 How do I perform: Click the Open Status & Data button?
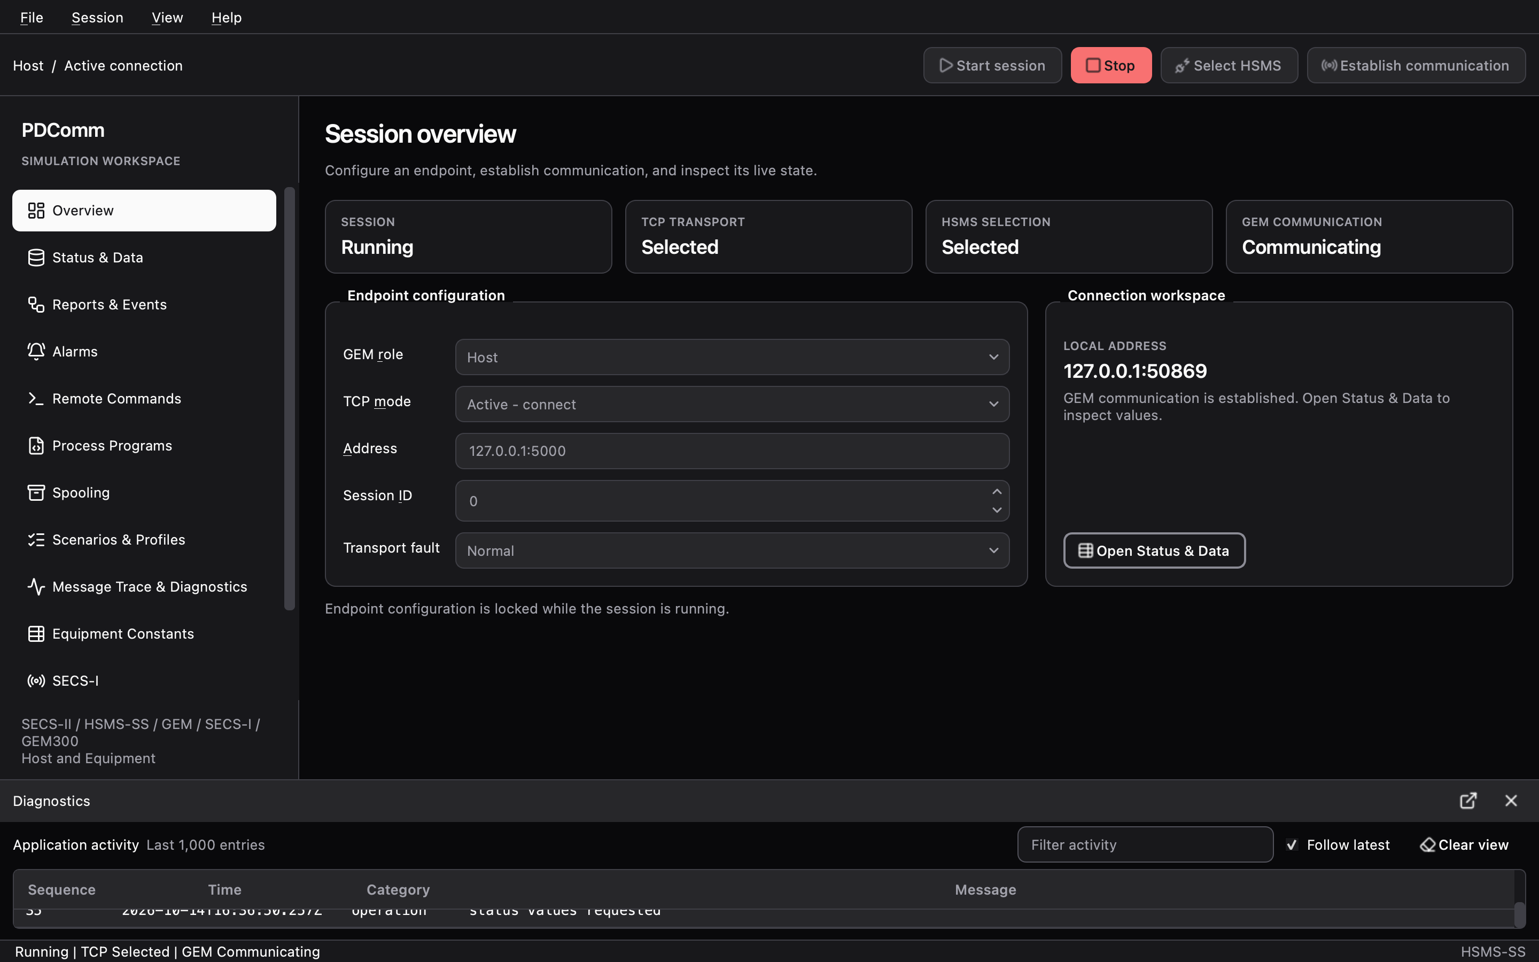(1154, 551)
